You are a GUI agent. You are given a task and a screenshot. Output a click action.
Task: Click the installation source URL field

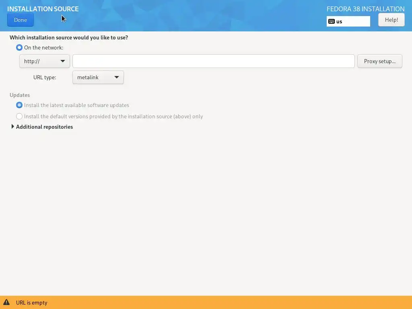point(213,61)
